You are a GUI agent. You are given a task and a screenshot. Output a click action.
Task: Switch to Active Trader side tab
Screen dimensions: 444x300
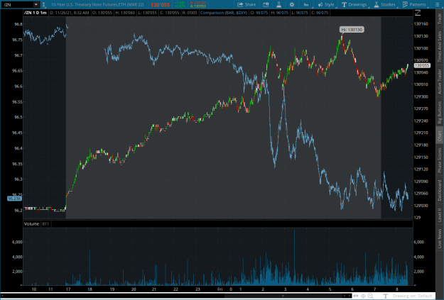(440, 82)
